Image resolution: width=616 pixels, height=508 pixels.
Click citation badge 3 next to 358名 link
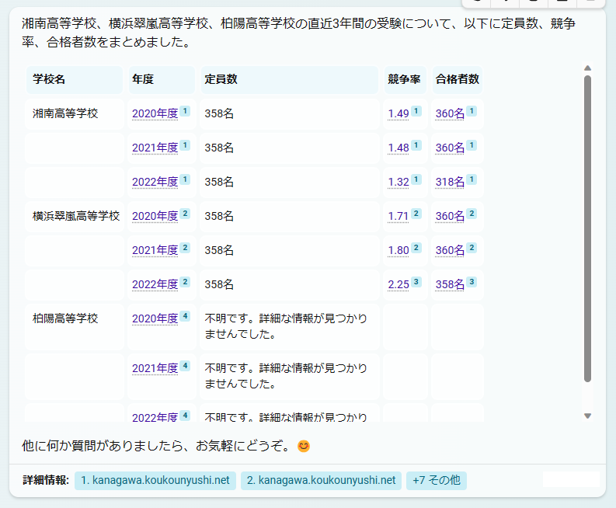pyautogui.click(x=472, y=282)
